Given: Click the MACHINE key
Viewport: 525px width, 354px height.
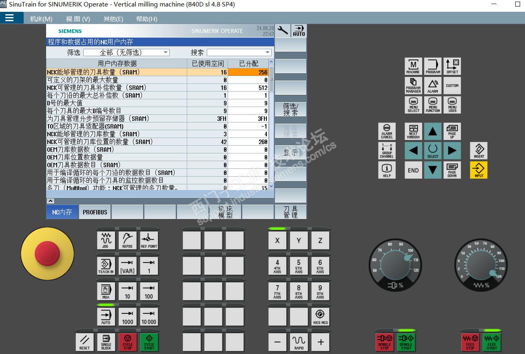Looking at the screenshot, I should point(413,66).
